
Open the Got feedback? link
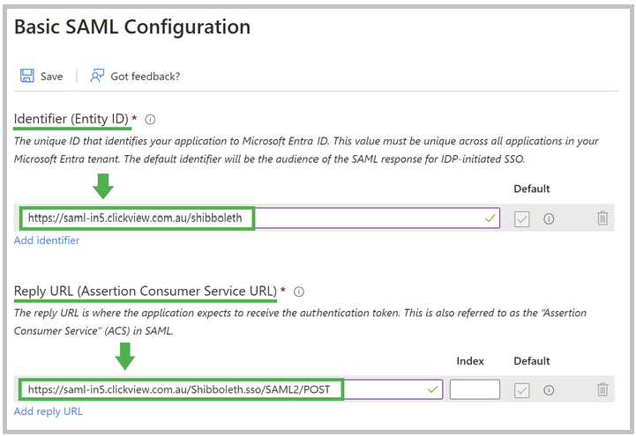(x=146, y=77)
